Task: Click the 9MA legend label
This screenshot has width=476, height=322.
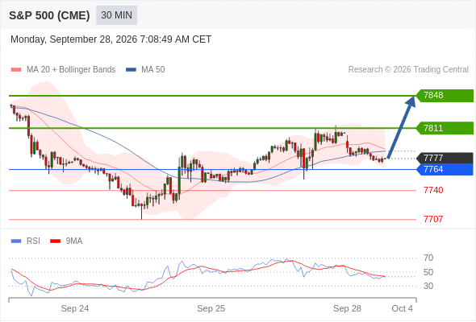Action: click(x=74, y=242)
